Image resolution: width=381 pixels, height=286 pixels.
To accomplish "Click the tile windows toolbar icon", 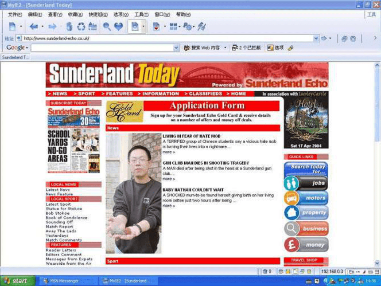I will (173, 26).
